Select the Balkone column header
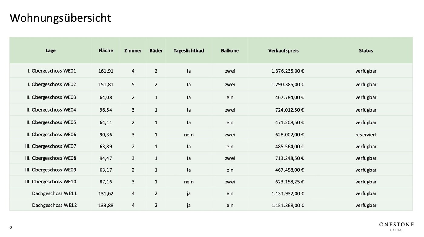424x237 pixels. pyautogui.click(x=230, y=50)
